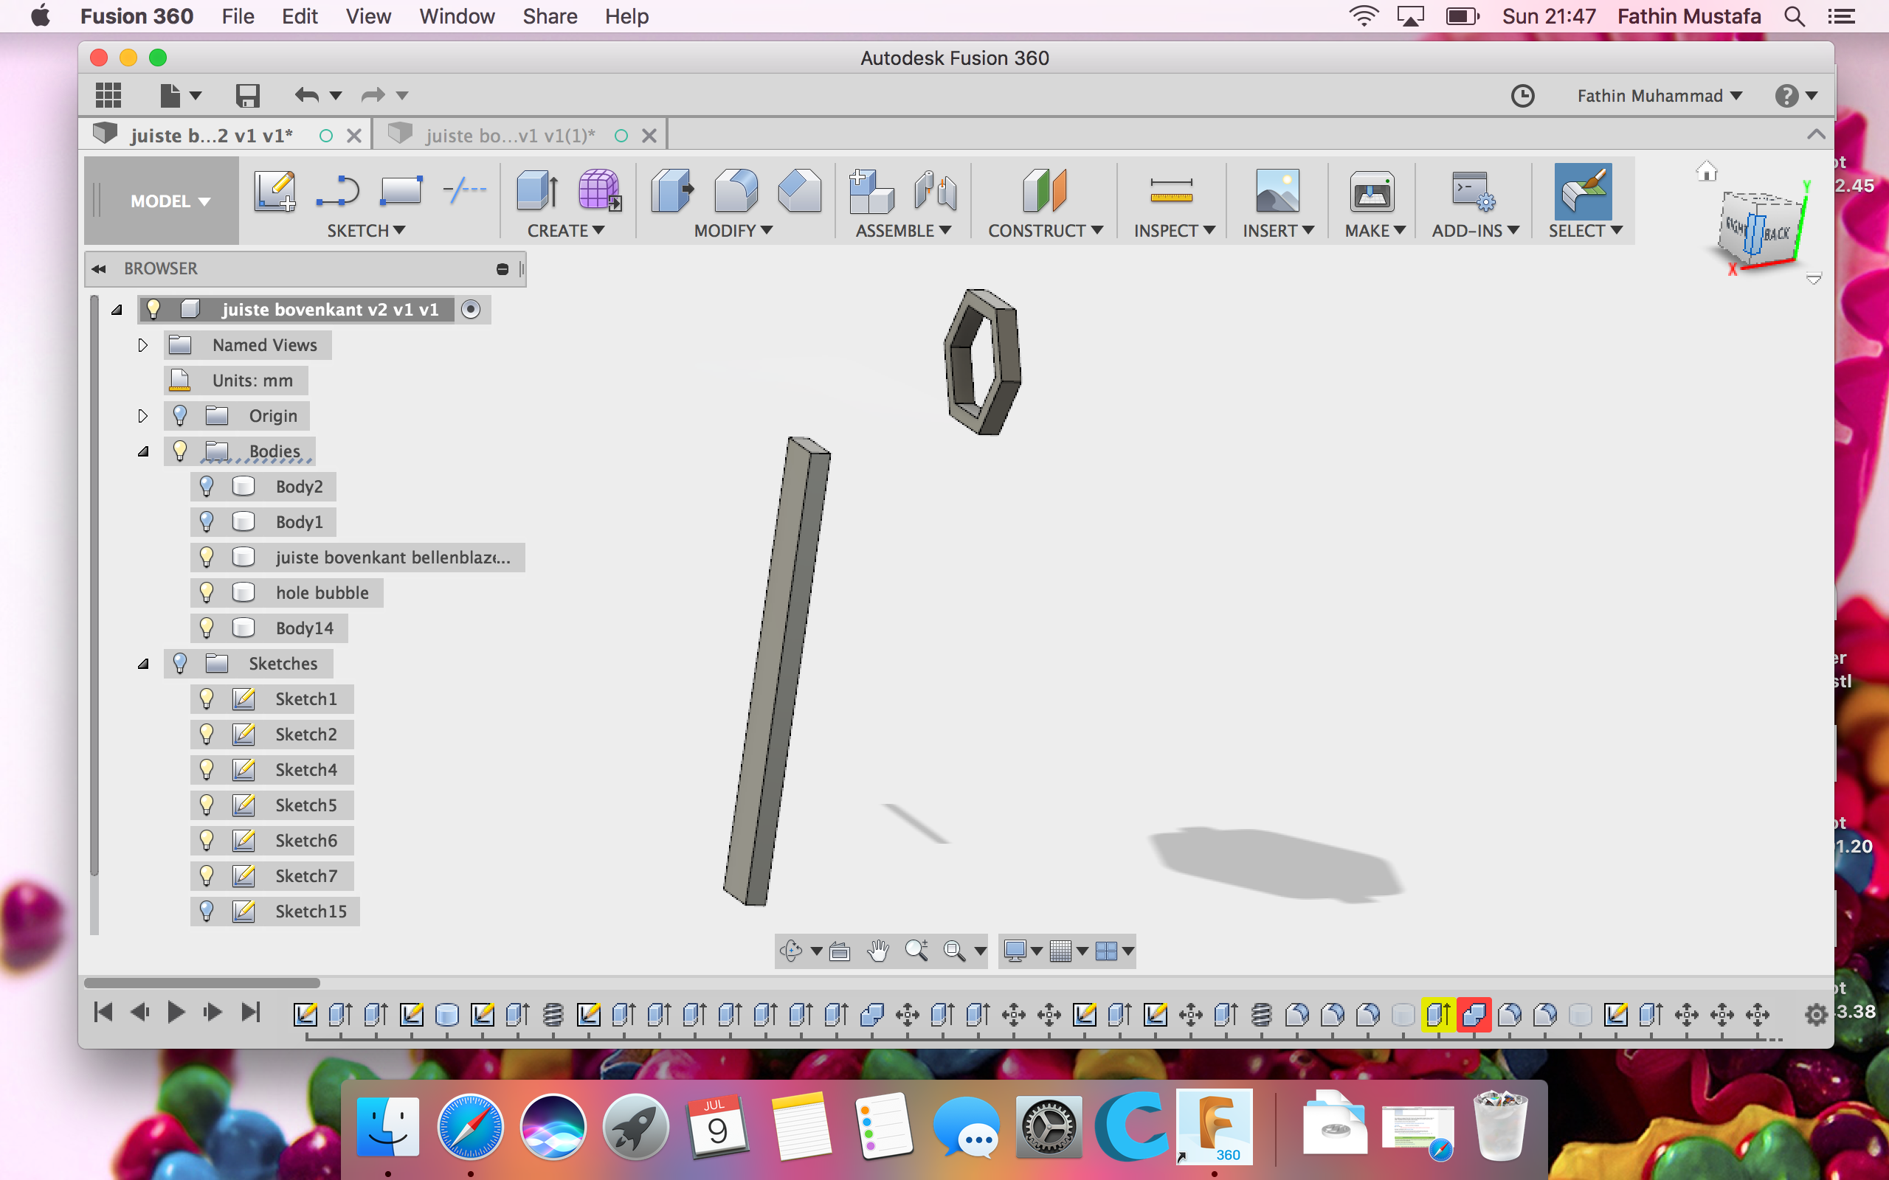Image resolution: width=1889 pixels, height=1180 pixels.
Task: Collapse the Bodies folder
Action: [143, 451]
